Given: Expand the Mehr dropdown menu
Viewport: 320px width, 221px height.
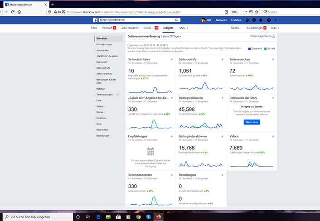Looking at the screenshot, I should (184, 28).
